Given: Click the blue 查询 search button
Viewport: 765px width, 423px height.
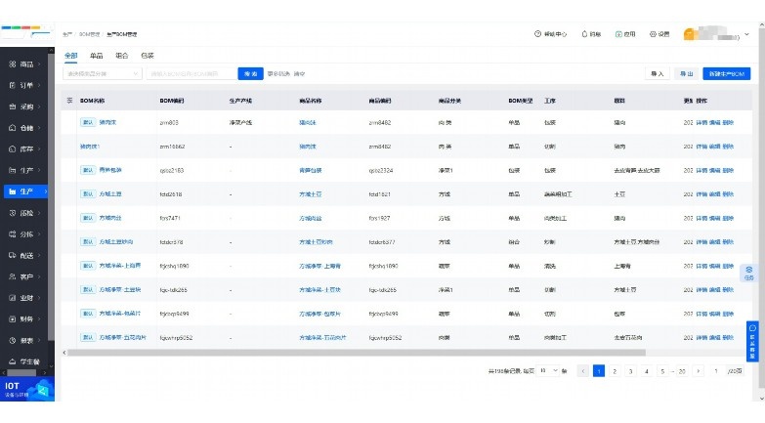Looking at the screenshot, I should tap(251, 73).
